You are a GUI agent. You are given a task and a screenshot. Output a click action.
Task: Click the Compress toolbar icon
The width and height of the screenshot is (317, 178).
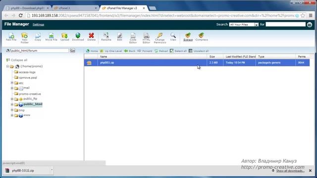point(202,37)
